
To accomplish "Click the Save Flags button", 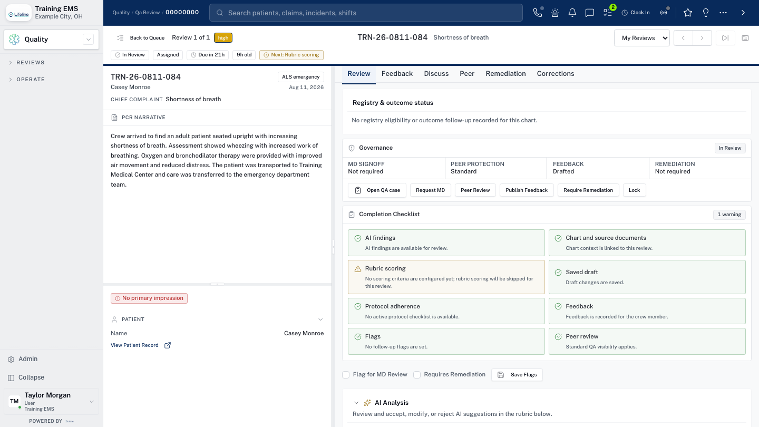I will pos(517,375).
